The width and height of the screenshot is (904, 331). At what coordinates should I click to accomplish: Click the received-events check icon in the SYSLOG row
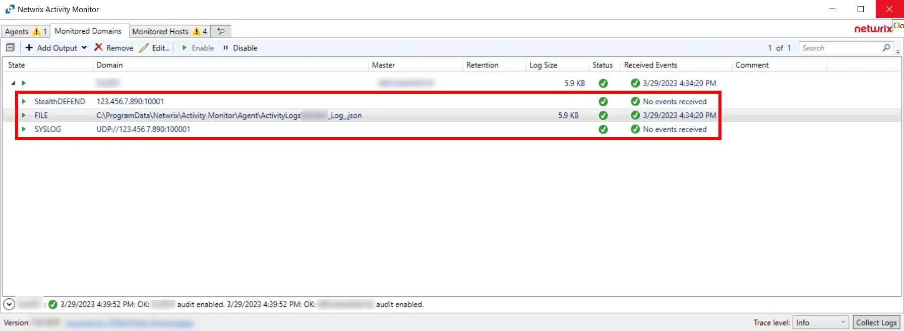point(635,129)
